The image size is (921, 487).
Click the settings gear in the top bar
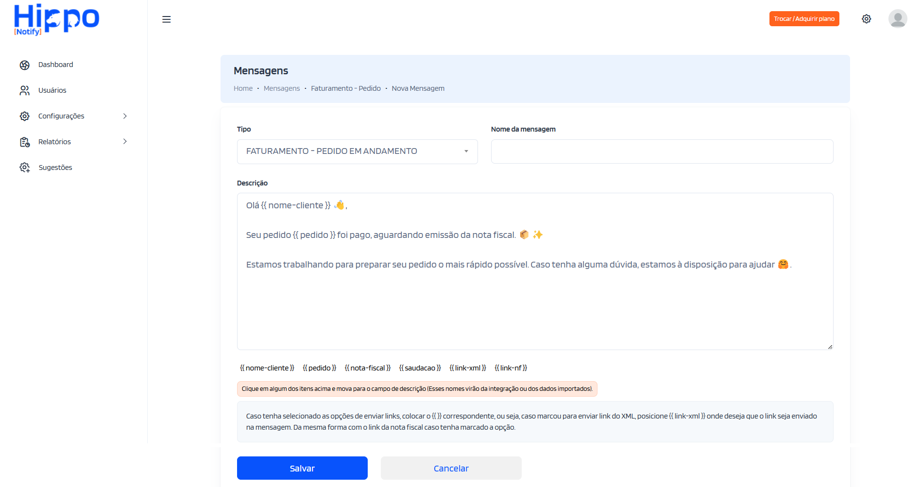(867, 18)
